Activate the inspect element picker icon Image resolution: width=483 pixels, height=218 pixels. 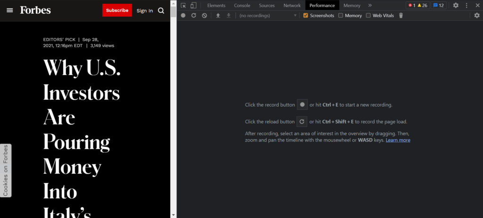point(183,5)
